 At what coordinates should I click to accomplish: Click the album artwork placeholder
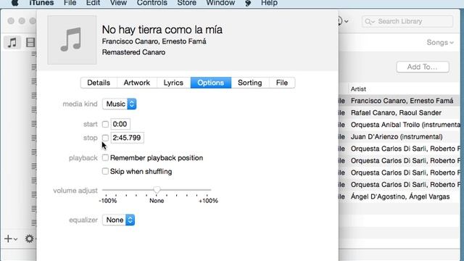[72, 40]
